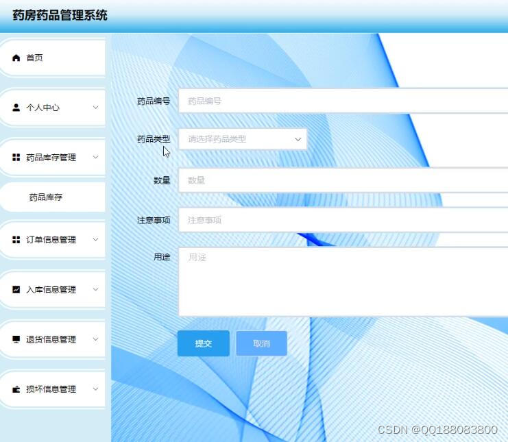The image size is (508, 442).
Task: Open the 请选择药品类型 dropdown
Action: coord(243,139)
